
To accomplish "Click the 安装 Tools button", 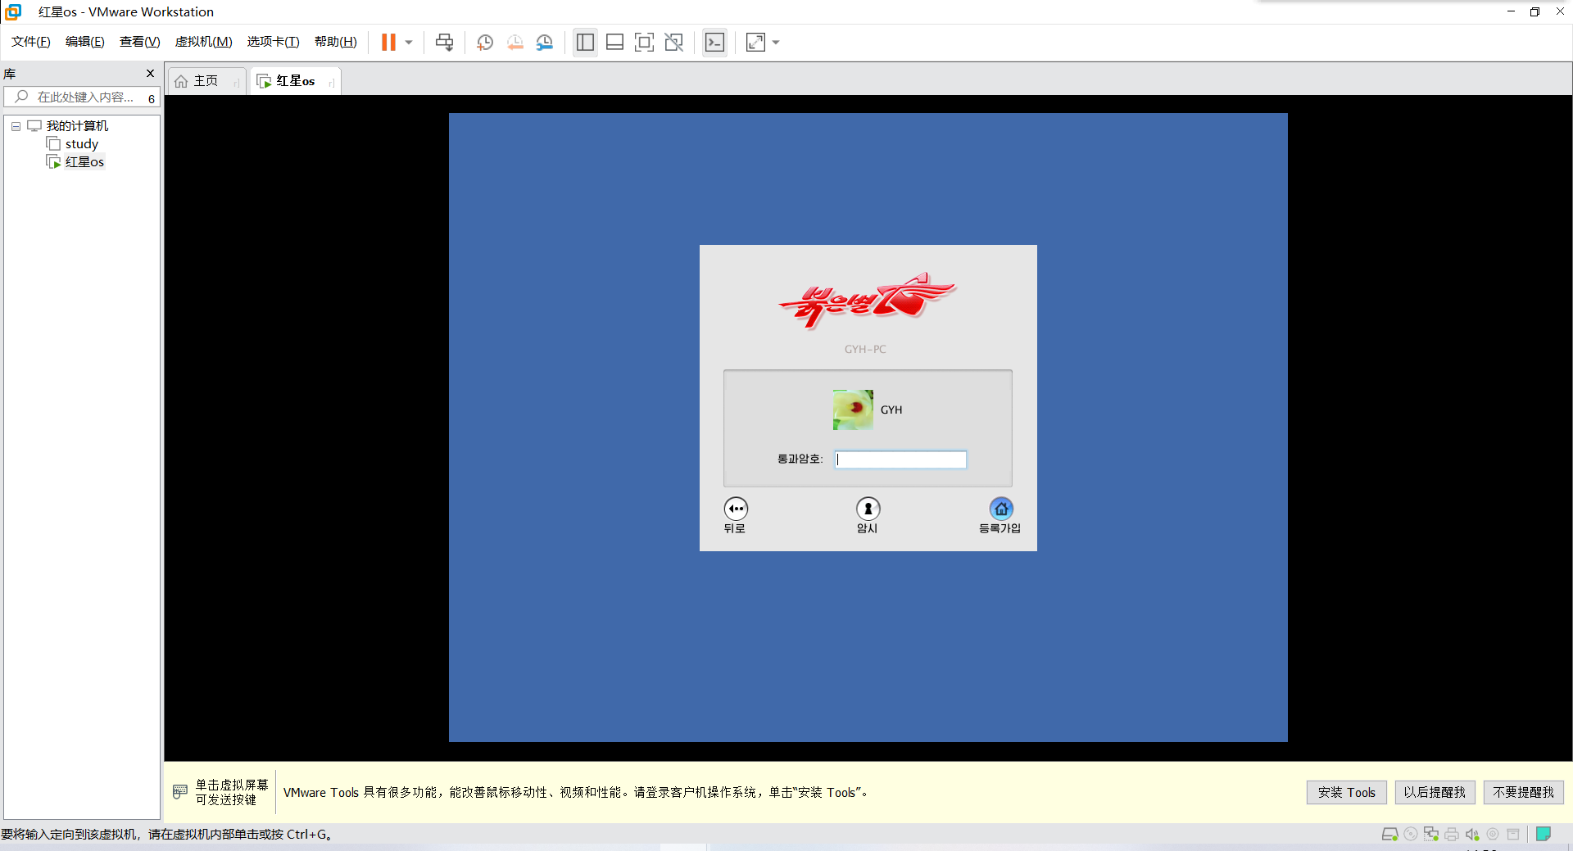I will coord(1346,792).
